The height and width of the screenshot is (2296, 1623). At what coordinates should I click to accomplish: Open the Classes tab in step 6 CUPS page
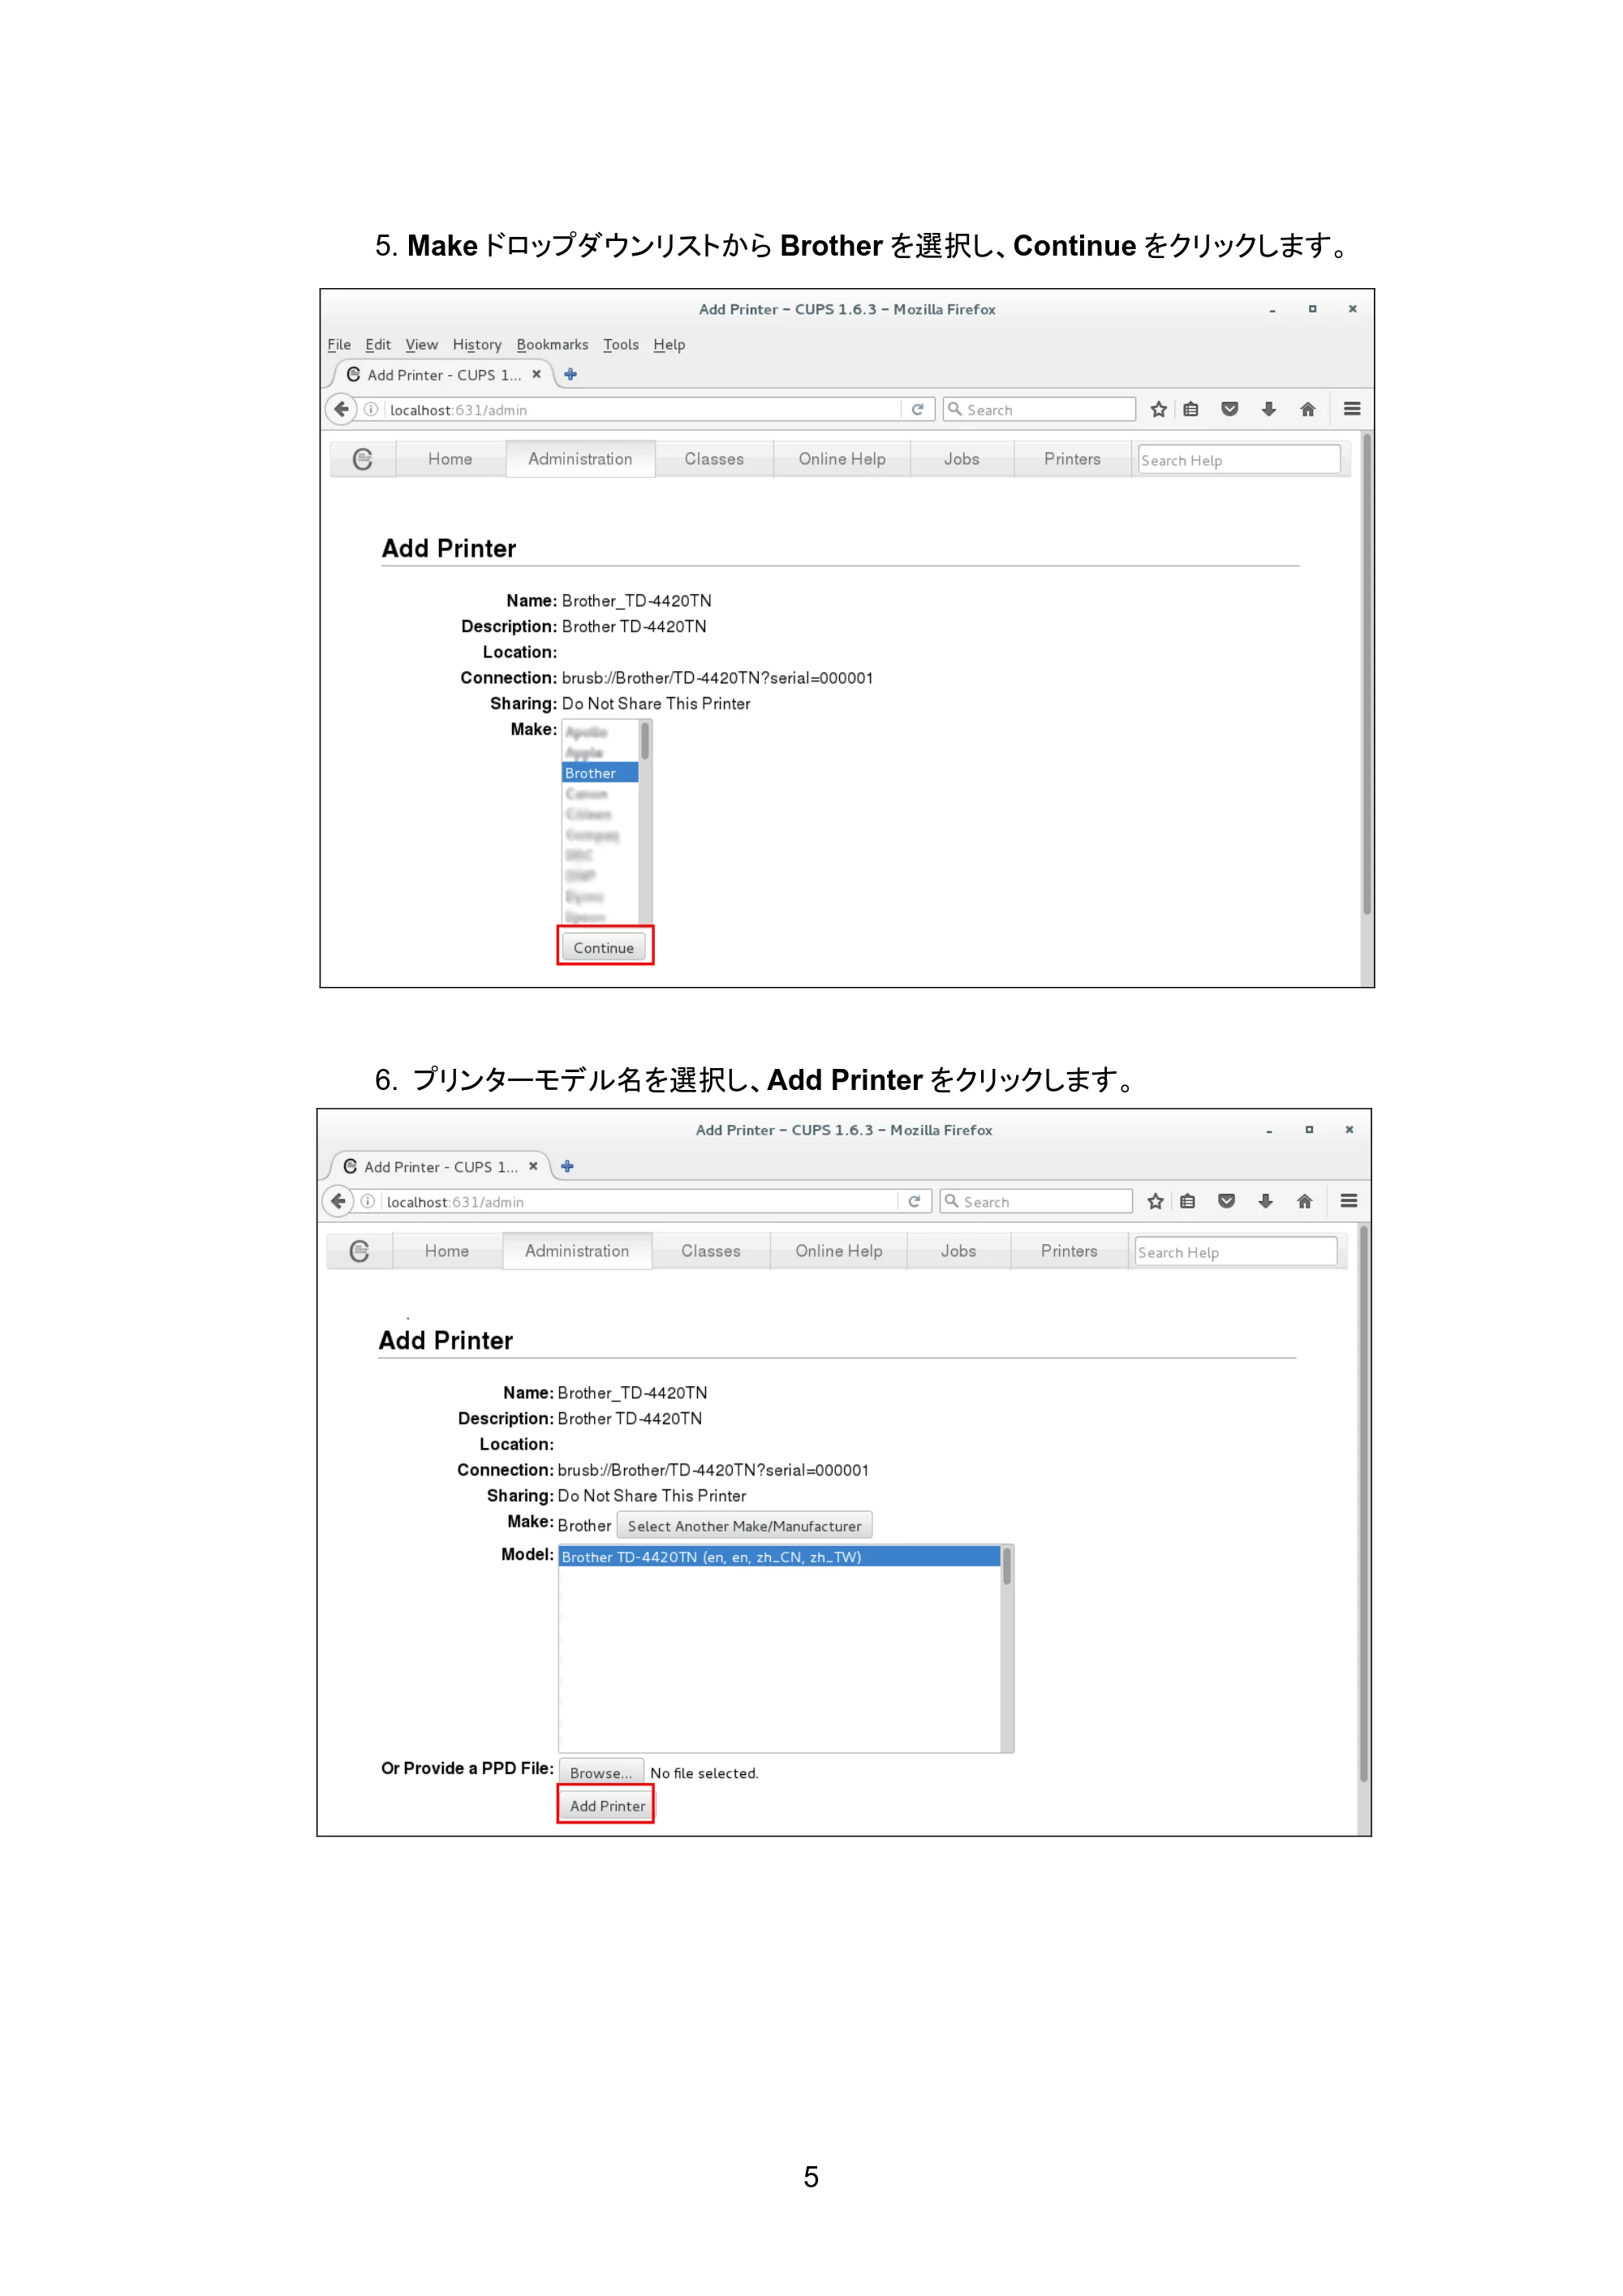[711, 1251]
